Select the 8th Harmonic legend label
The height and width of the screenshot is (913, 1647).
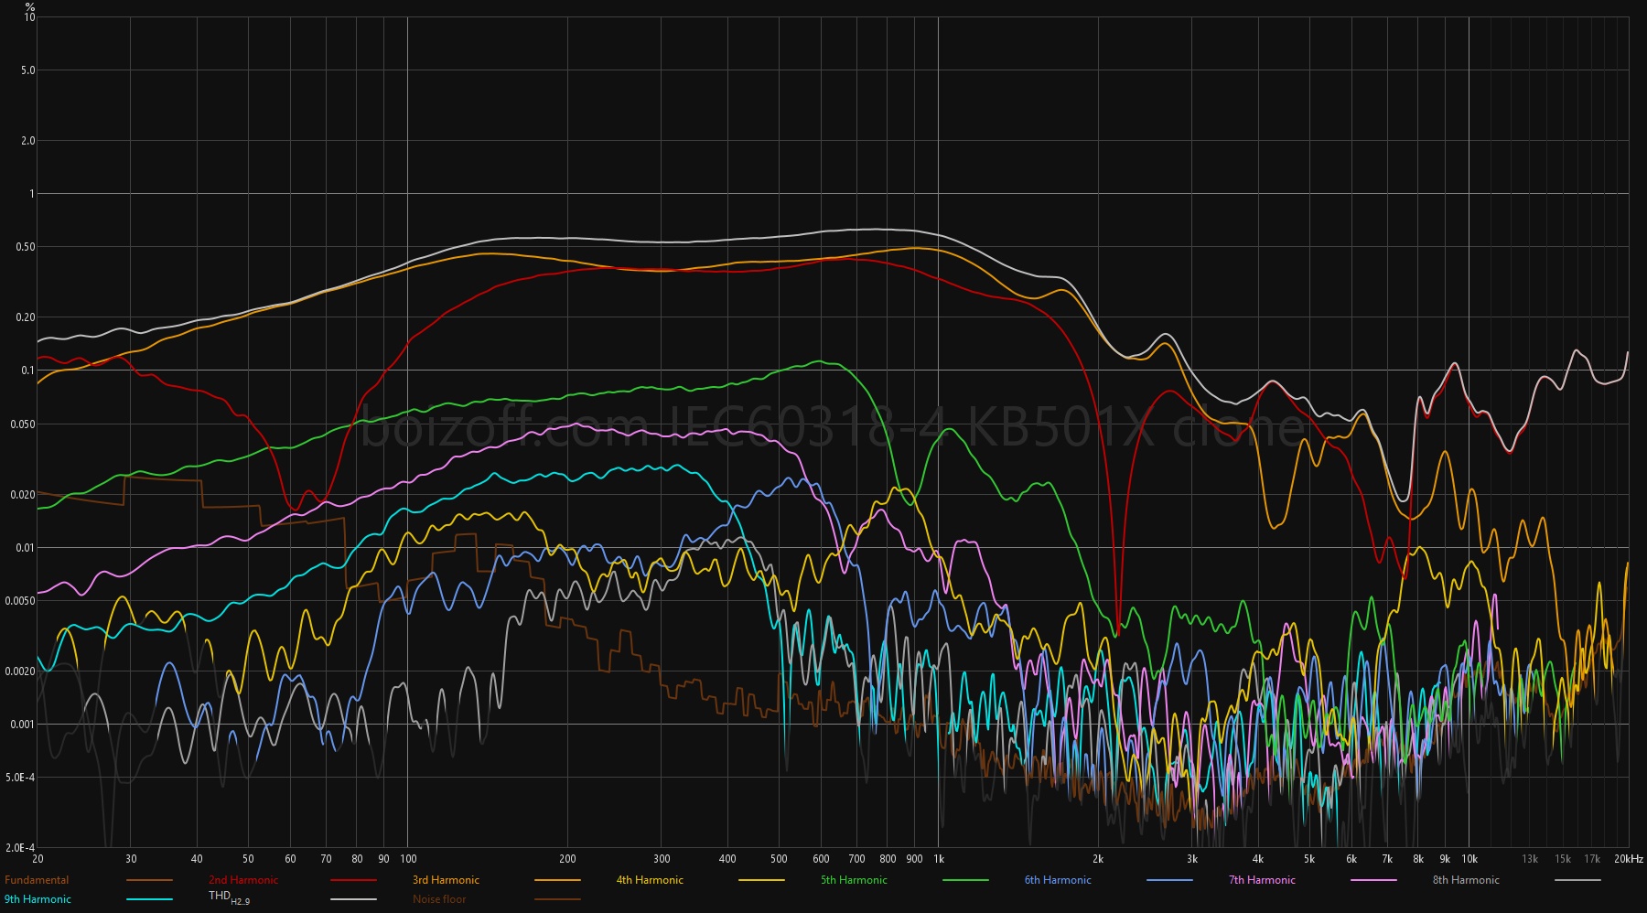[1466, 880]
